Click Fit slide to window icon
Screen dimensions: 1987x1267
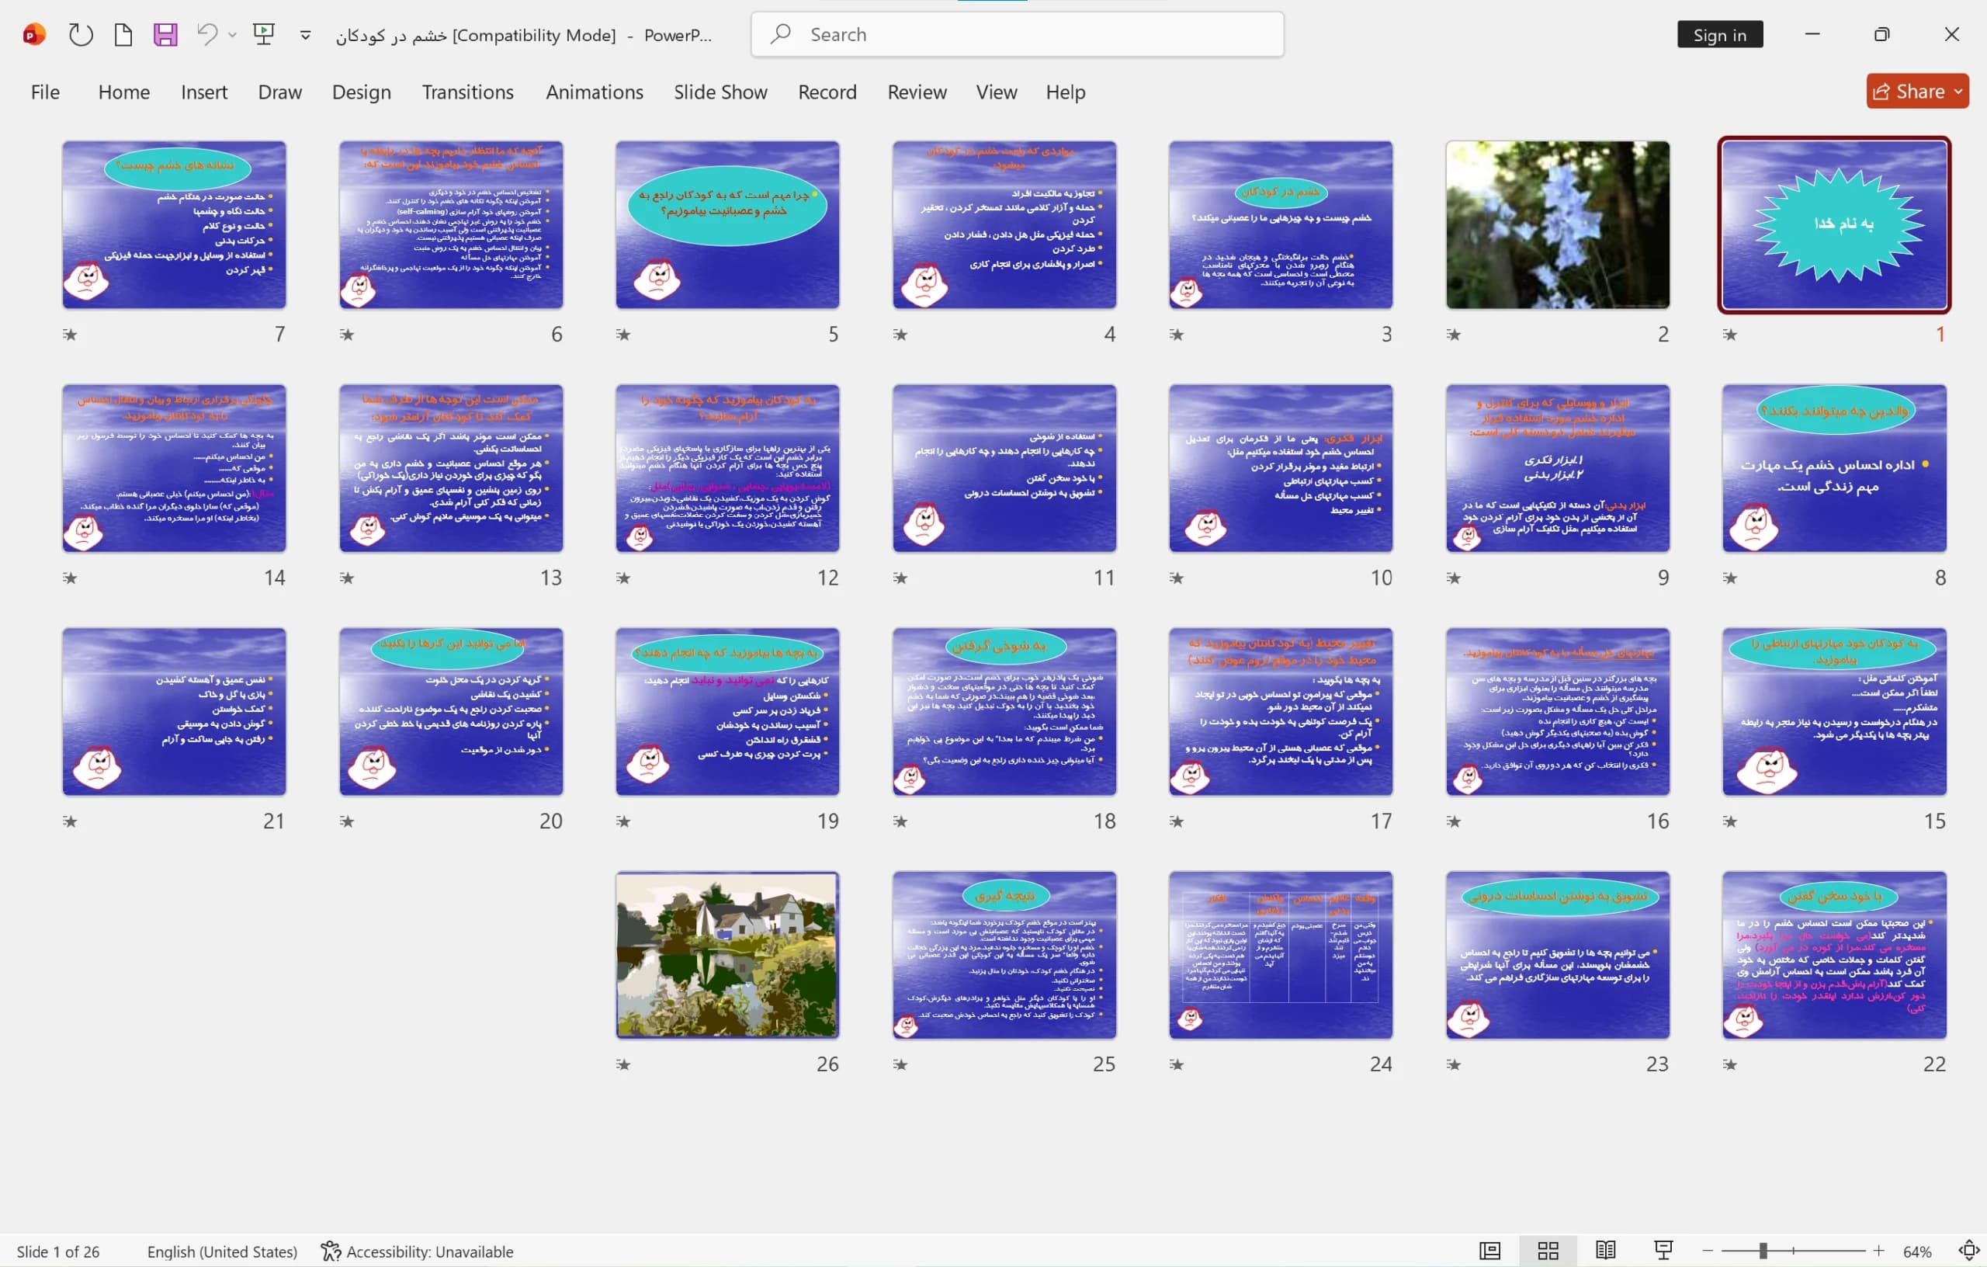pos(1969,1251)
